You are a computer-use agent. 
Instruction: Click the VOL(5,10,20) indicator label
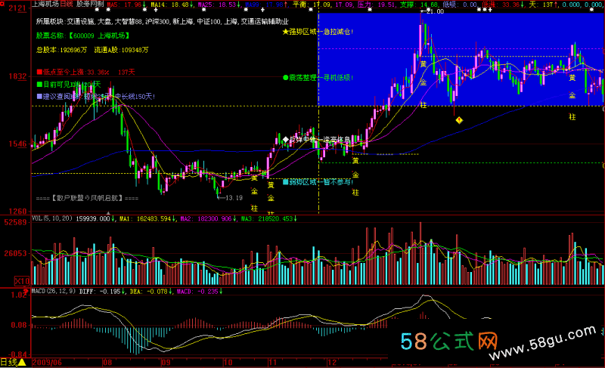(x=51, y=218)
